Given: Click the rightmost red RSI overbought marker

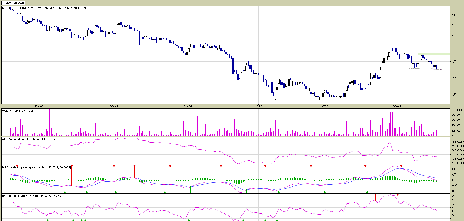Looking at the screenshot, I should [398, 195].
